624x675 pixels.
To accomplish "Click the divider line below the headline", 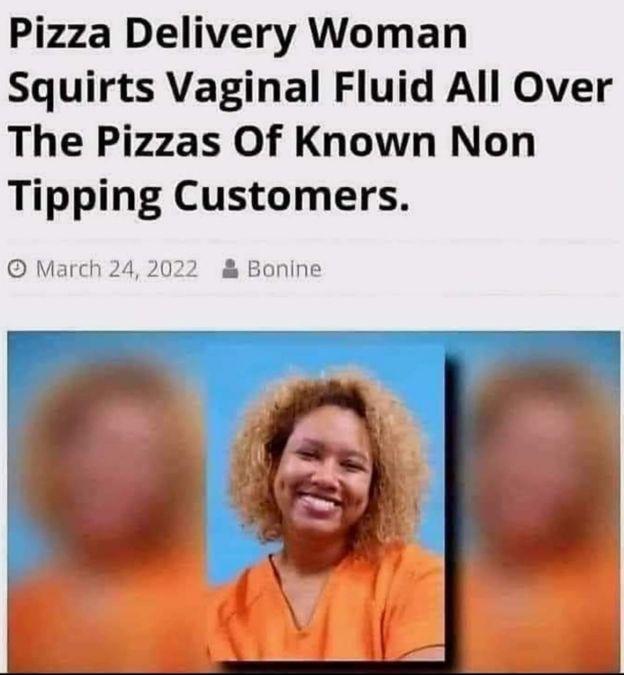I will pos(313,239).
